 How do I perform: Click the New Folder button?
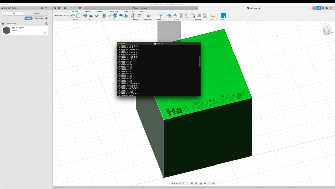coord(39,18)
